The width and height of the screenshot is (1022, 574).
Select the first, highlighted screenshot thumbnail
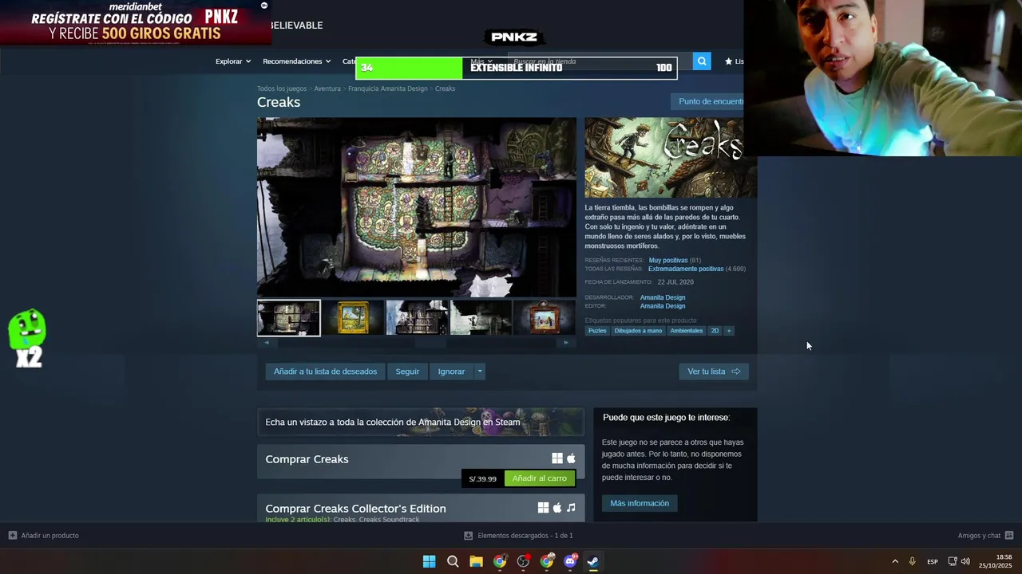(288, 318)
